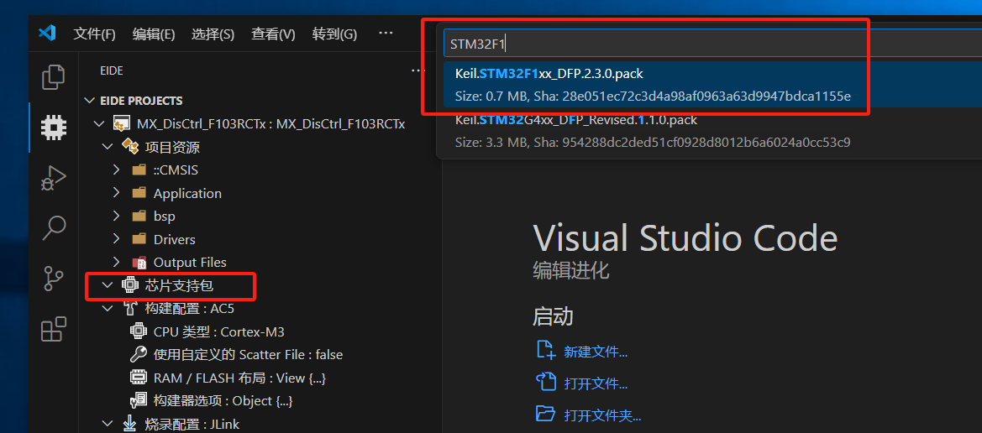Open the Source Control view
The image size is (982, 433).
54,279
